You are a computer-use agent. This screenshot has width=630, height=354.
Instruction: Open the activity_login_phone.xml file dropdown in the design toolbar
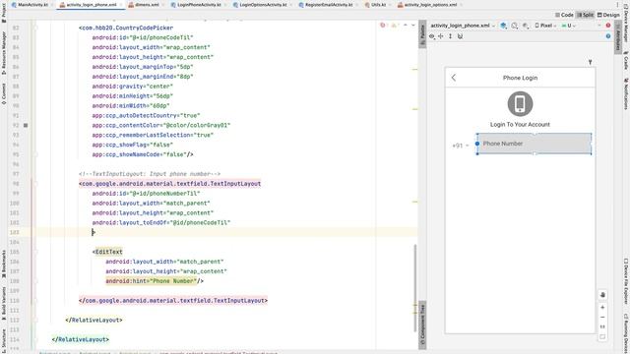[463, 26]
